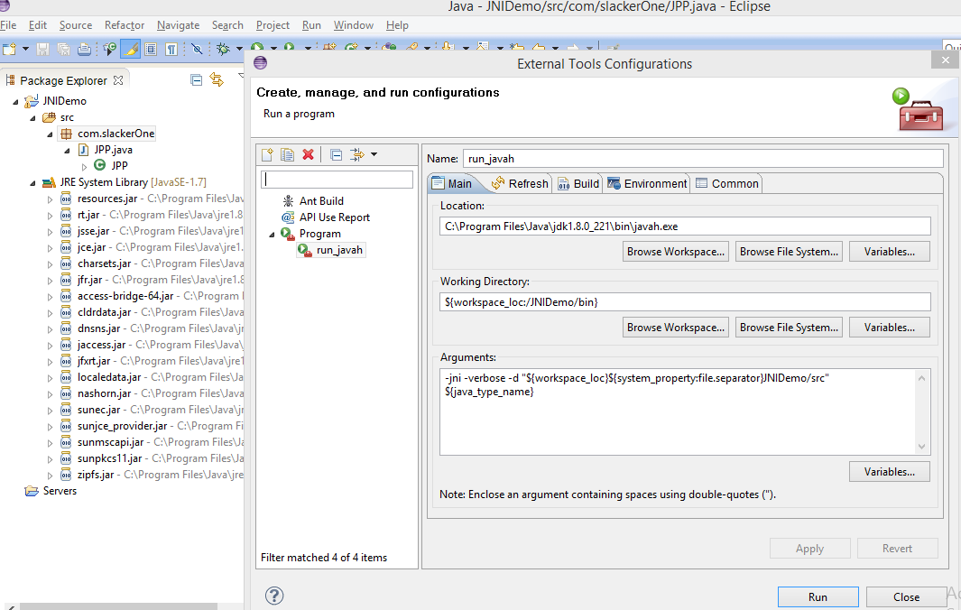Switch to the Main tab
Screen dimensions: 961x610
click(452, 184)
